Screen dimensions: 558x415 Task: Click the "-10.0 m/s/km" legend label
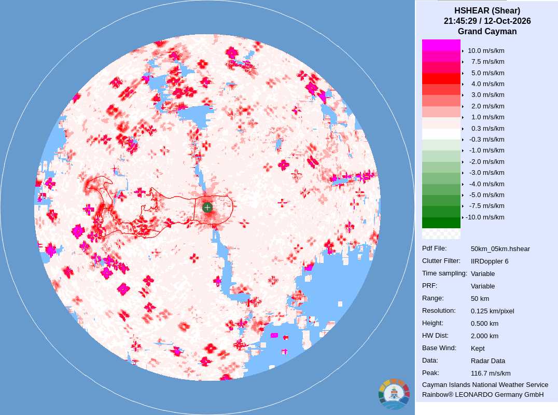(x=485, y=217)
